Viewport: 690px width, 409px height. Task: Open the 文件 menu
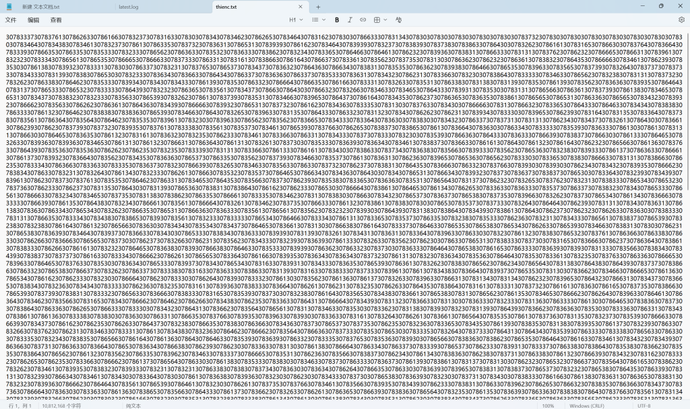(11, 20)
